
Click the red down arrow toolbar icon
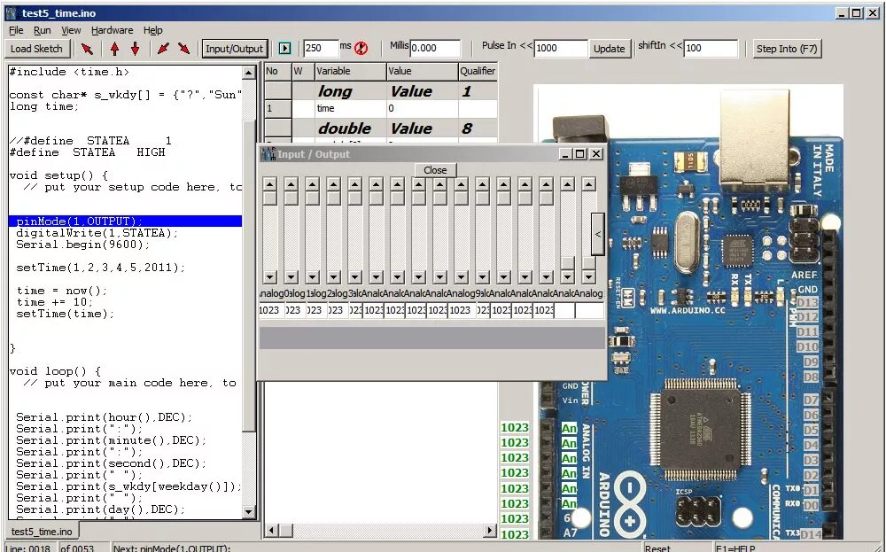(x=135, y=49)
